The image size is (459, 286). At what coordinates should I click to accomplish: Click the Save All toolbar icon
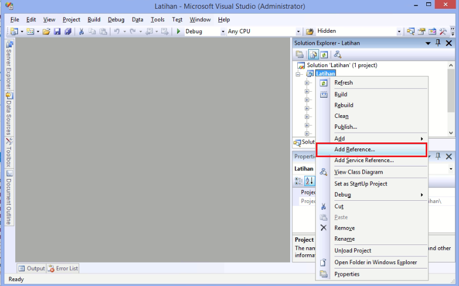coord(68,31)
